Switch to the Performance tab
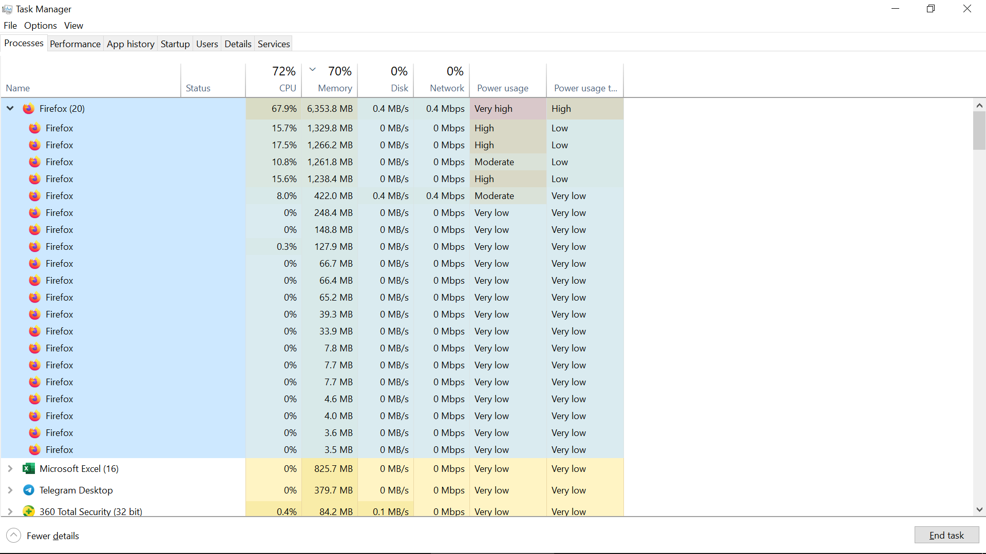This screenshot has width=986, height=554. click(75, 44)
